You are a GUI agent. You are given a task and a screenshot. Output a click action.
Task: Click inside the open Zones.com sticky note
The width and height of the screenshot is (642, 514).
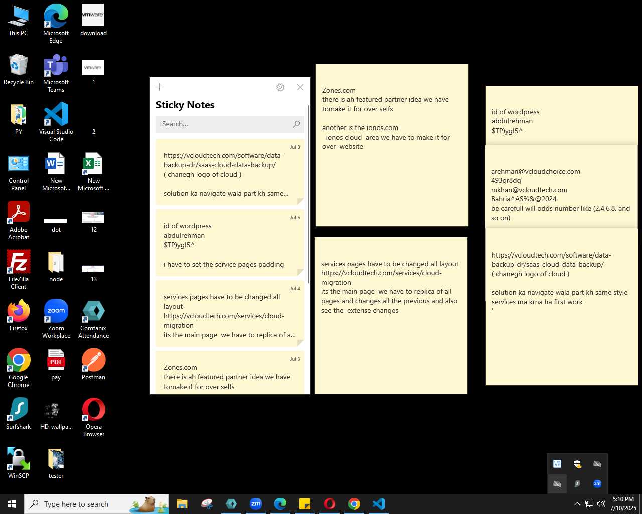[392, 145]
